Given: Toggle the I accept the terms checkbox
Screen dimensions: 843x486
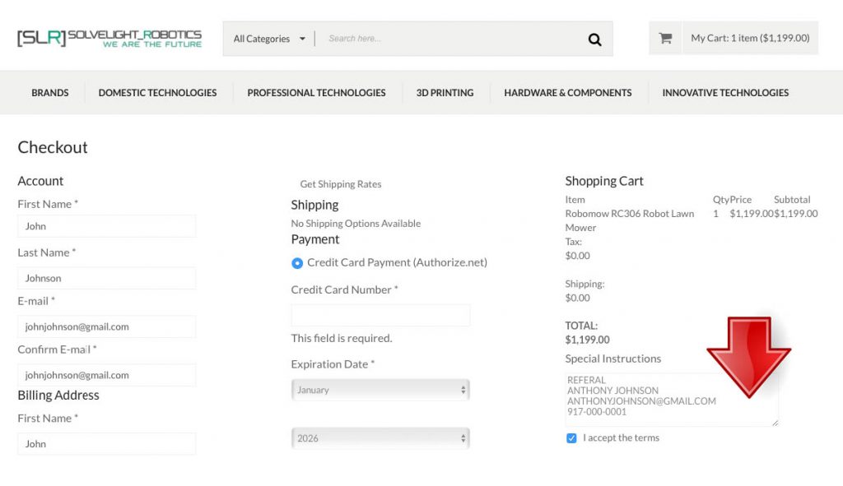Looking at the screenshot, I should click(x=571, y=438).
